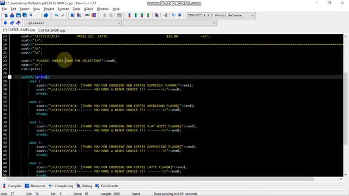Click the Save toolbar icon
349x196 pixels.
(19, 15)
